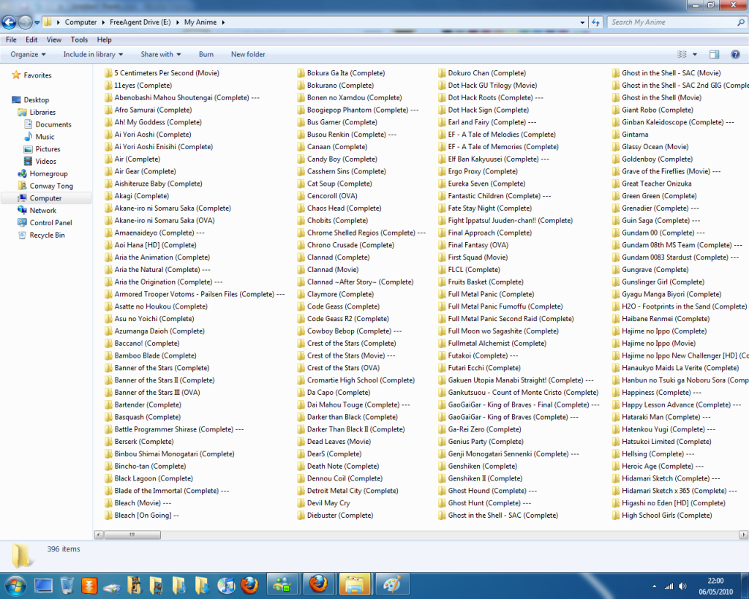This screenshot has height=599, width=749.
Task: Open the File menu
Action: 11,39
